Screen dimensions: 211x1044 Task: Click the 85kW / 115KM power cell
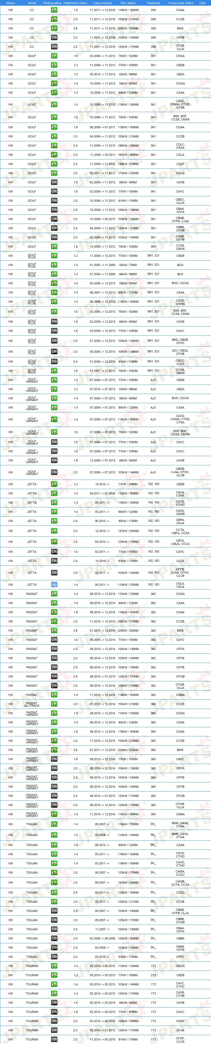pyautogui.click(x=128, y=521)
